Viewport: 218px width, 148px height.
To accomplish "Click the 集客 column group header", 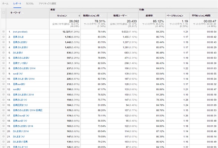I will [x=53, y=10].
